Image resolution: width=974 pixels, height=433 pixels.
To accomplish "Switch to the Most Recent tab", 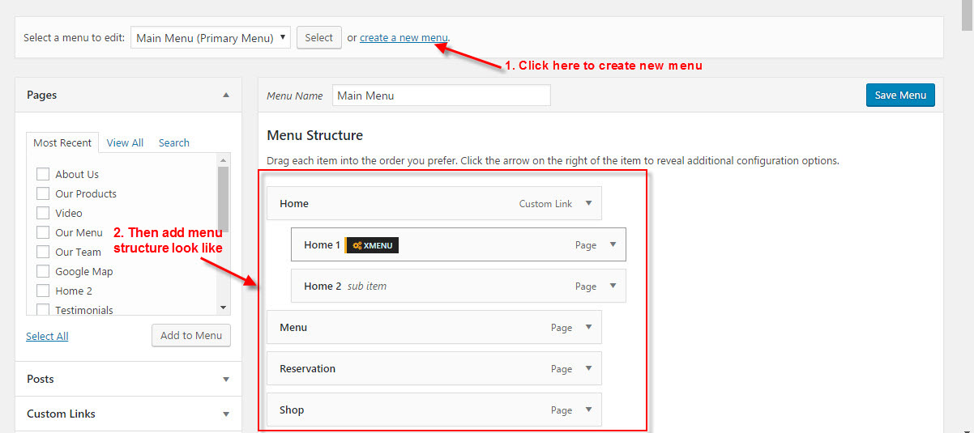I will pyautogui.click(x=62, y=142).
